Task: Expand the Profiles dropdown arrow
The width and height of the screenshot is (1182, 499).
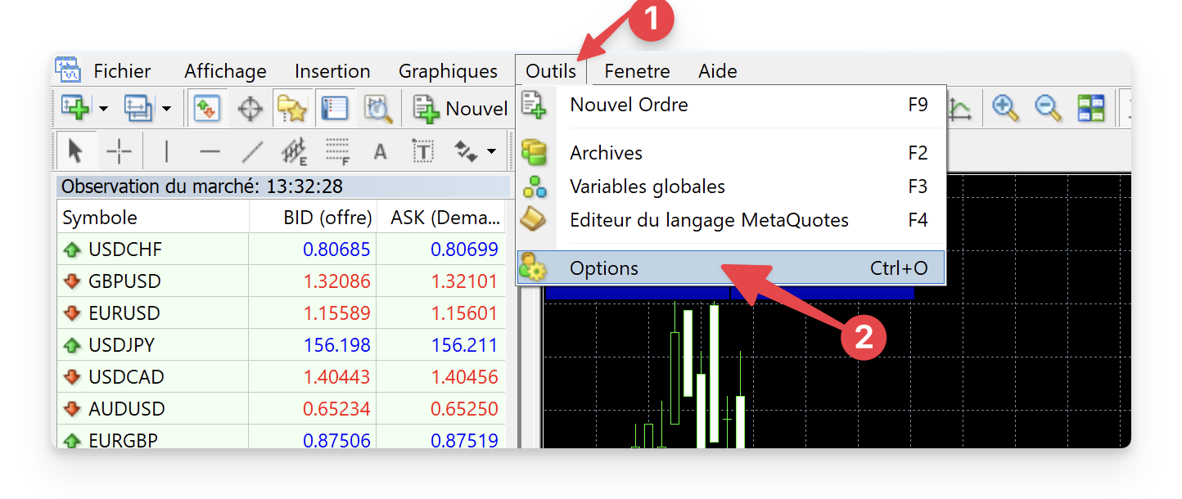Action: coord(166,109)
